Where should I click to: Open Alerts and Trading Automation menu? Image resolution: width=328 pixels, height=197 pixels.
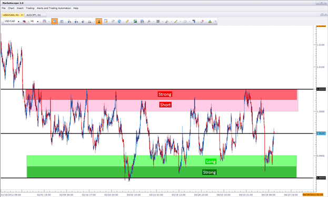point(54,8)
